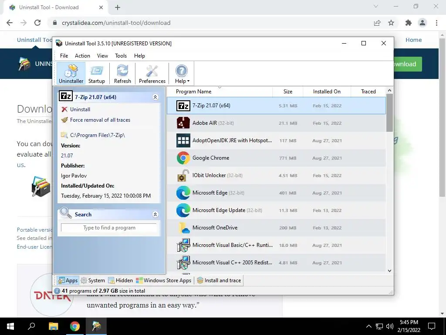Select the IObit Unlocker icon
The width and height of the screenshot is (446, 335).
[183, 175]
